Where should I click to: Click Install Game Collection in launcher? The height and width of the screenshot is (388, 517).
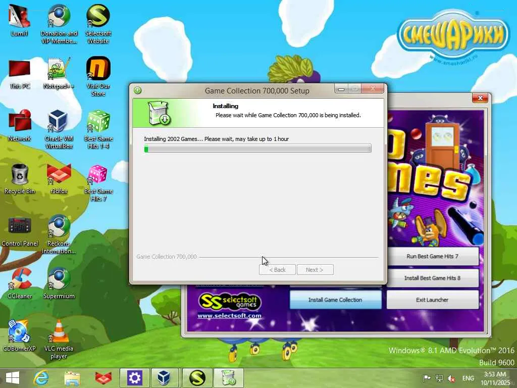click(x=335, y=300)
